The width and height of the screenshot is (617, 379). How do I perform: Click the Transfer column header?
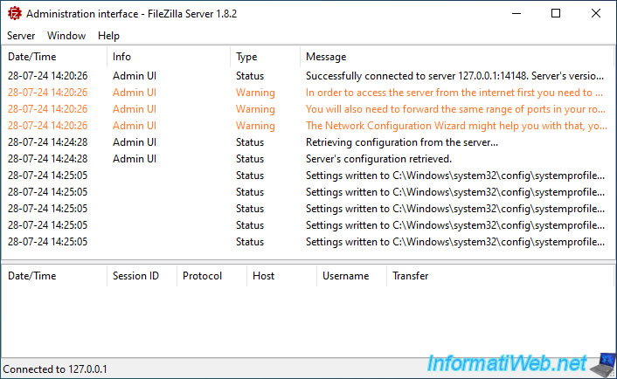point(410,276)
